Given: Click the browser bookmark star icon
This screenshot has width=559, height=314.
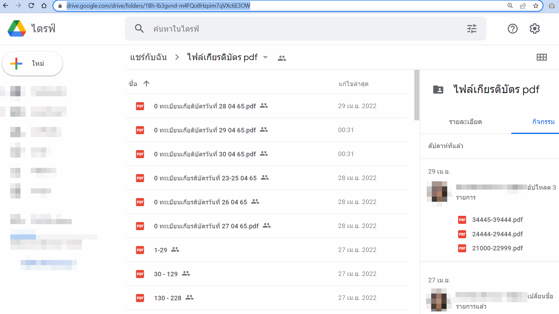Looking at the screenshot, I should 536,6.
